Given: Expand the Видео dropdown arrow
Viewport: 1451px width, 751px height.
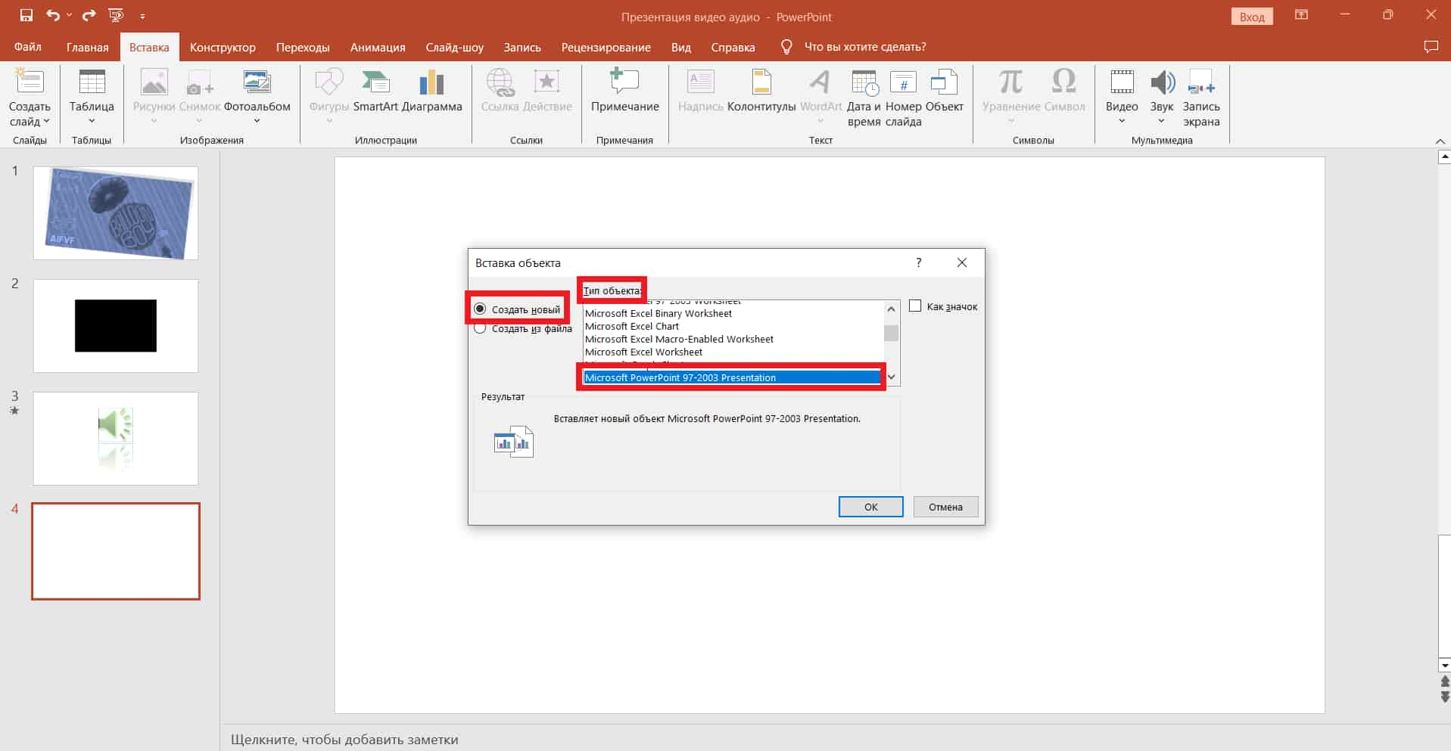Looking at the screenshot, I should point(1122,121).
